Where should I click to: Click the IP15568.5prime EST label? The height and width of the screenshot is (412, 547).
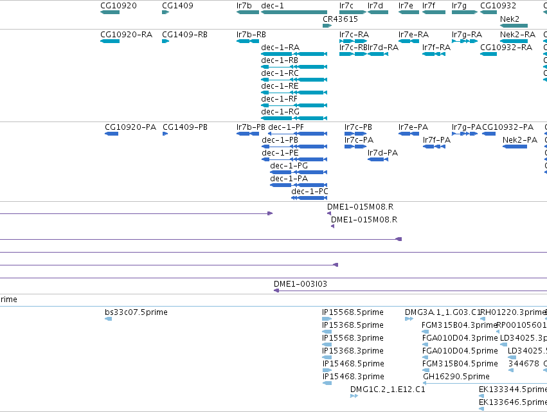tap(353, 312)
